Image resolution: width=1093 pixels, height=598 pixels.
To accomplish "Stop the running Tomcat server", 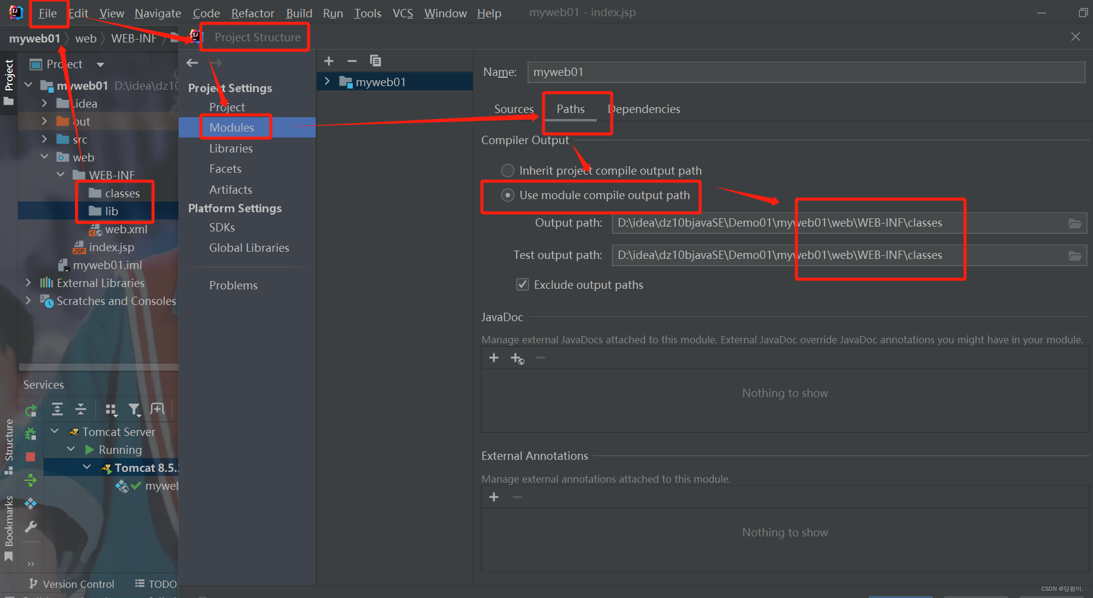I will (30, 457).
